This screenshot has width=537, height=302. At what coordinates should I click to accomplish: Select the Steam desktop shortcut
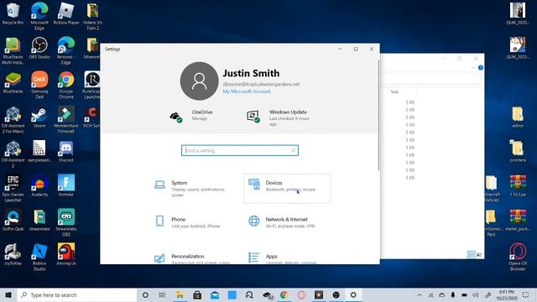point(39,117)
